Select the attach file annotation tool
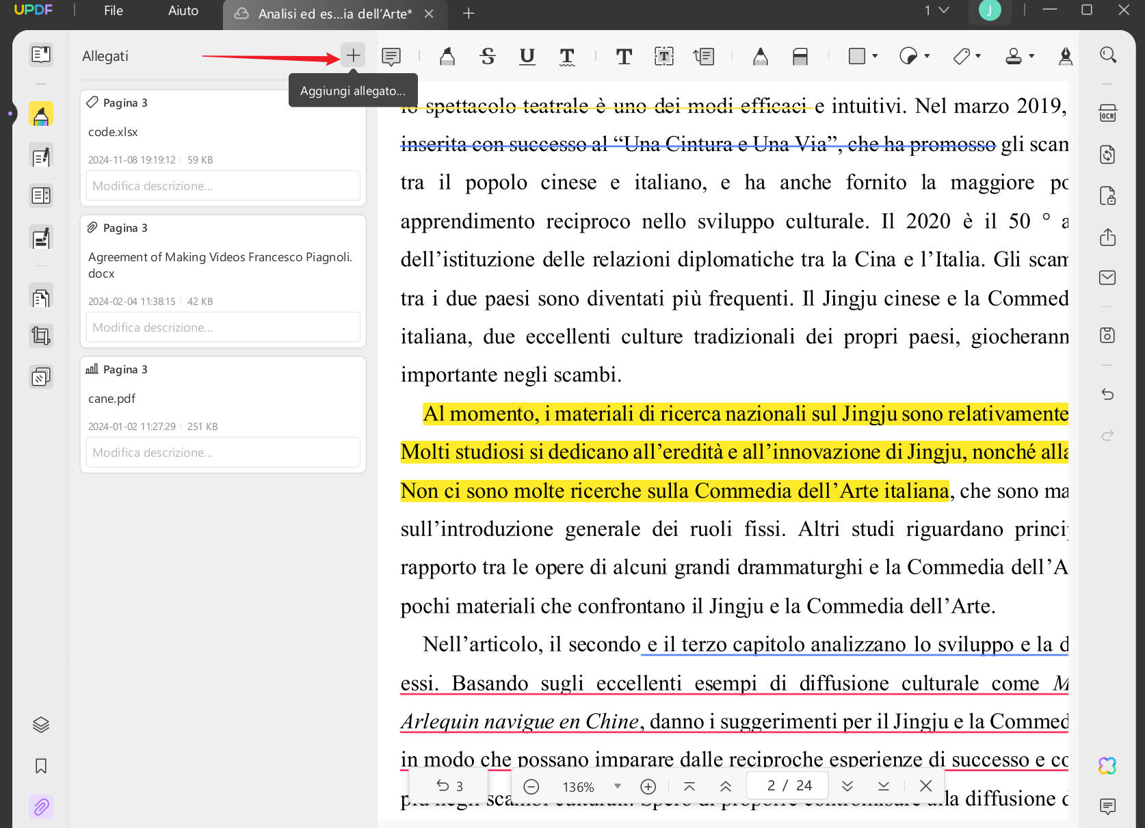 961,56
